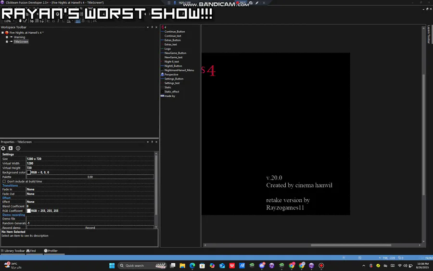Enable 'Don't include at build time' checkbox
This screenshot has width=433, height=271.
coord(4,181)
